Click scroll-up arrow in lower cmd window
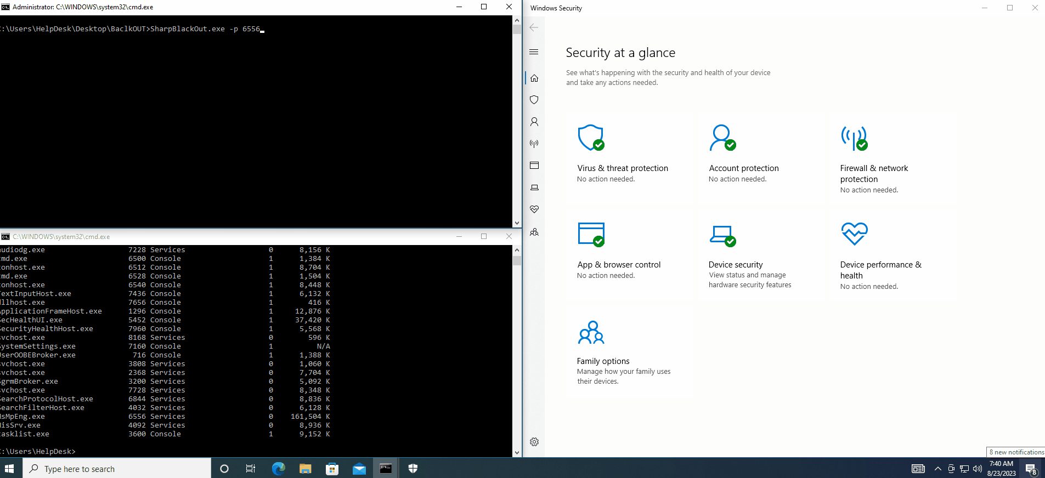The image size is (1045, 478). 517,250
